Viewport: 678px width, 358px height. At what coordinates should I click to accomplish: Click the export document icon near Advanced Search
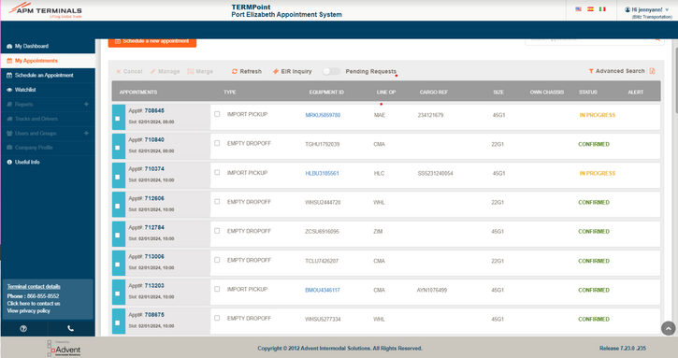click(652, 71)
